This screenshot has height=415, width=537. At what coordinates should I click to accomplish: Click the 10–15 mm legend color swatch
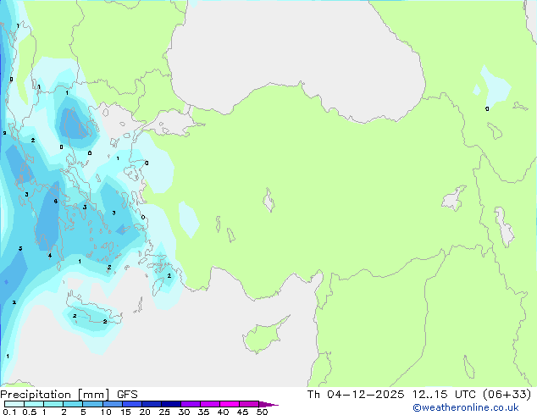pos(113,404)
